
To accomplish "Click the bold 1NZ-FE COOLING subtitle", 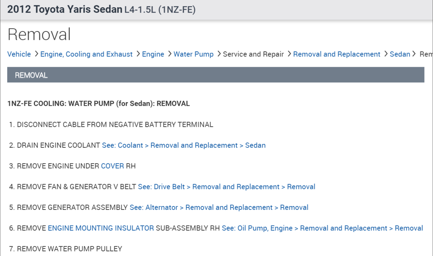I will pyautogui.click(x=99, y=104).
